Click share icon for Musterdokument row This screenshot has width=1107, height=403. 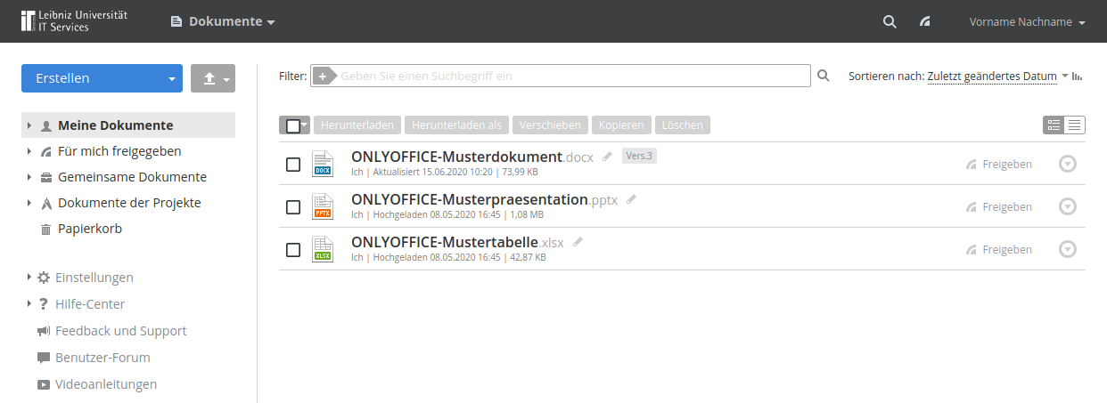[971, 165]
